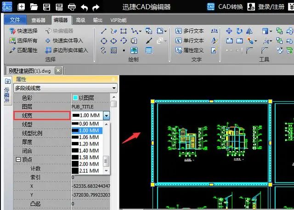
Task: Select the Arc draw tool
Action: pos(124,41)
